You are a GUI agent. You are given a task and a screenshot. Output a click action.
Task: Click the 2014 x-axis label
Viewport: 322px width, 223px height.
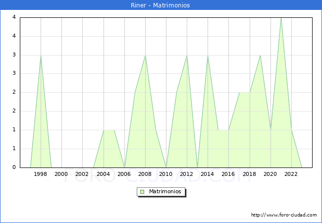pyautogui.click(x=208, y=174)
